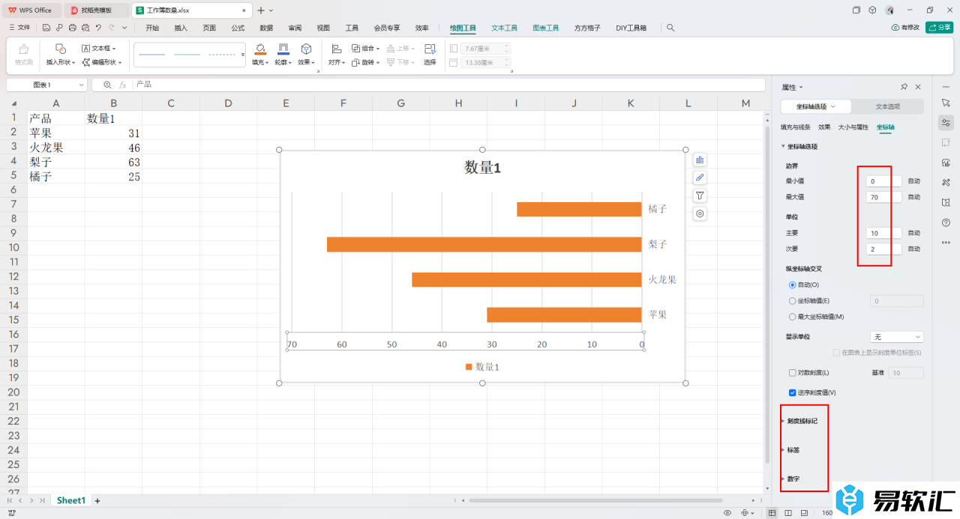
Task: Click the ribbon search magnifier icon
Action: tap(670, 28)
